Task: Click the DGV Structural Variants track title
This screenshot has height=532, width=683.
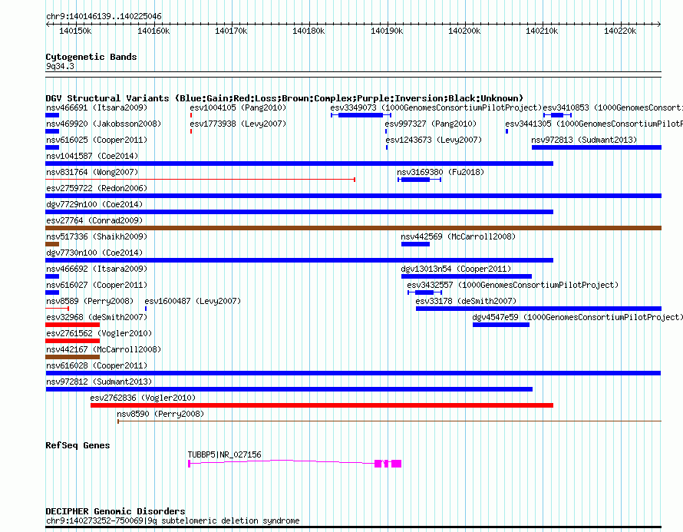Action: (284, 98)
